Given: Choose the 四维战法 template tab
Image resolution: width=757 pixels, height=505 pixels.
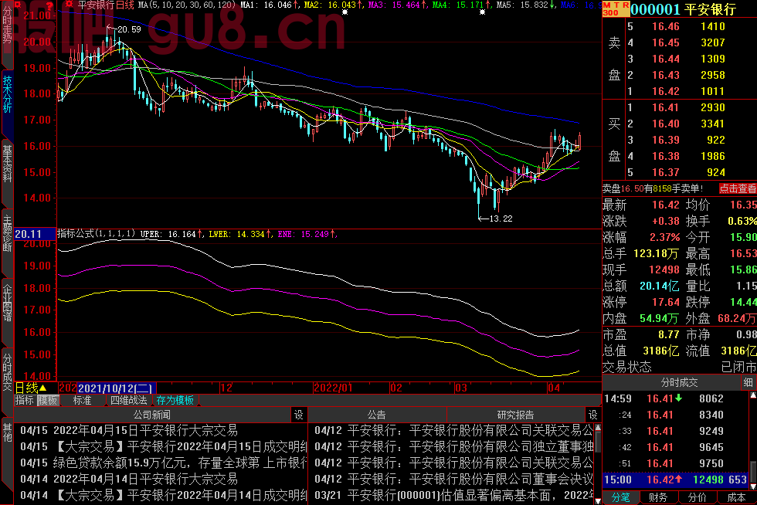Looking at the screenshot, I should pyautogui.click(x=128, y=400).
